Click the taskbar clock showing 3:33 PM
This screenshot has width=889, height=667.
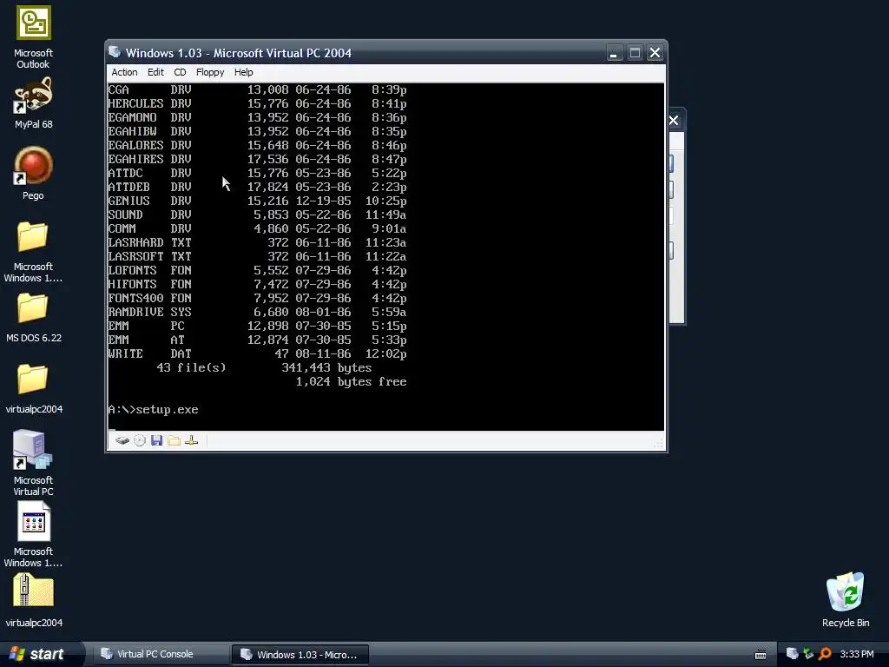tap(857, 654)
